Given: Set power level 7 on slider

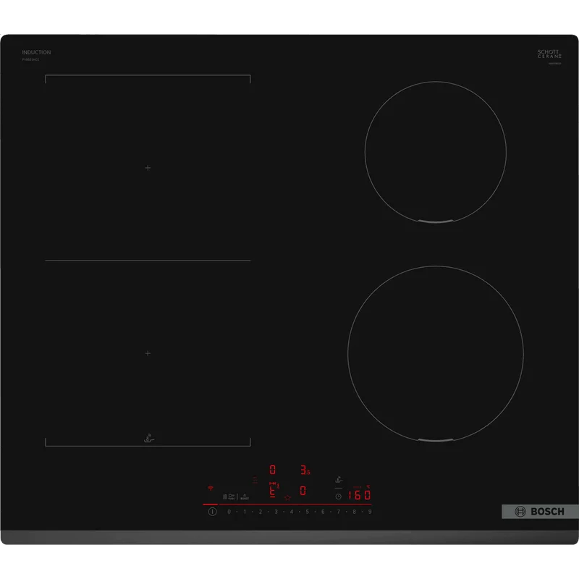Looking at the screenshot, I should [339, 512].
